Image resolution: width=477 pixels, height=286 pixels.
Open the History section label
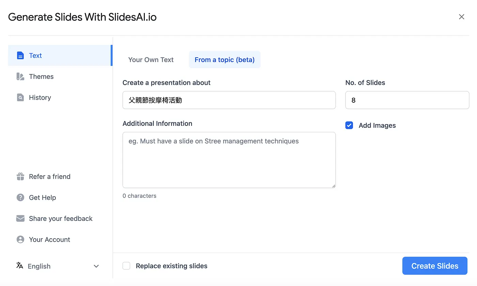pyautogui.click(x=40, y=97)
